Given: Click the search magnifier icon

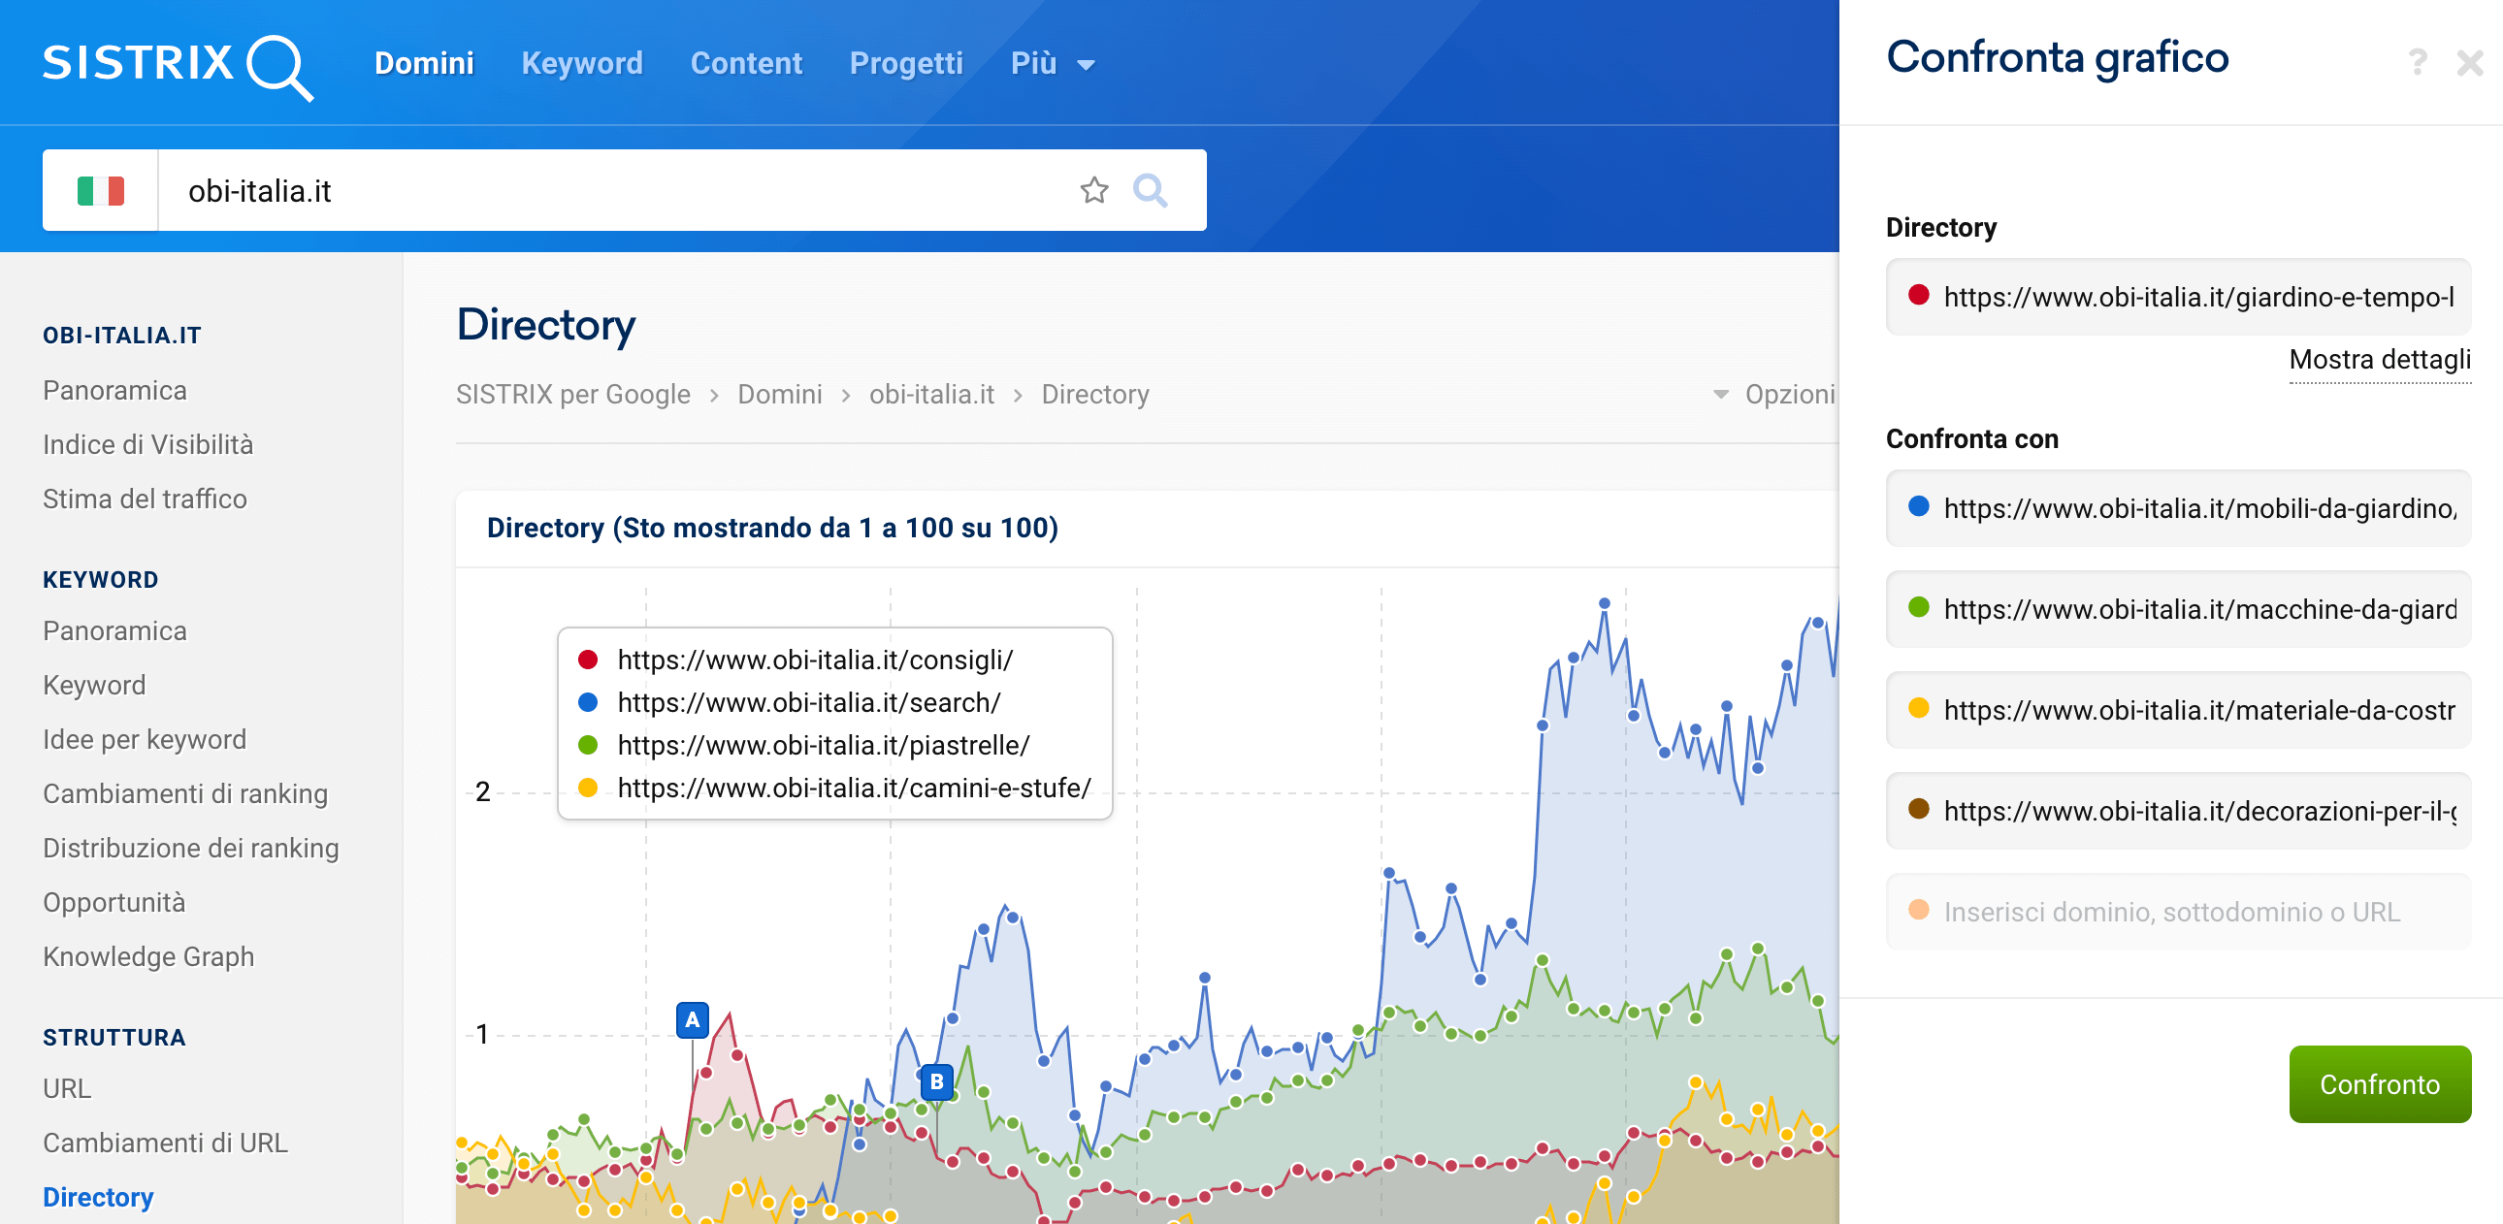Looking at the screenshot, I should [1153, 190].
